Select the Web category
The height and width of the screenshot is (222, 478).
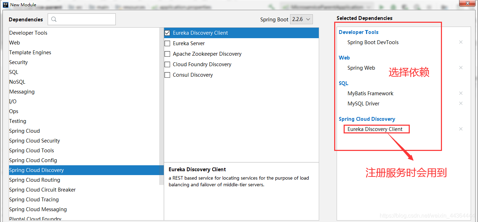tap(84, 43)
